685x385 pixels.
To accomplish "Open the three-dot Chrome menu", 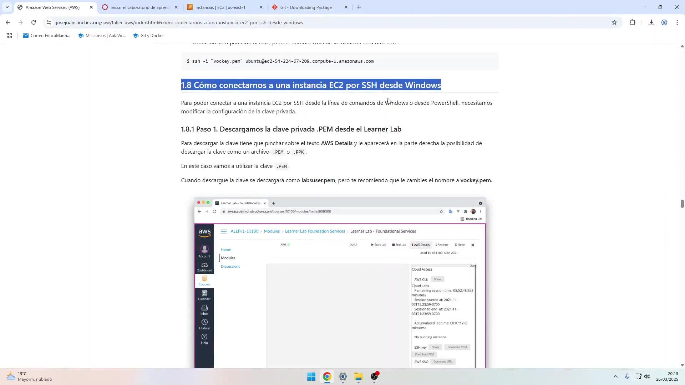I will pos(677,22).
